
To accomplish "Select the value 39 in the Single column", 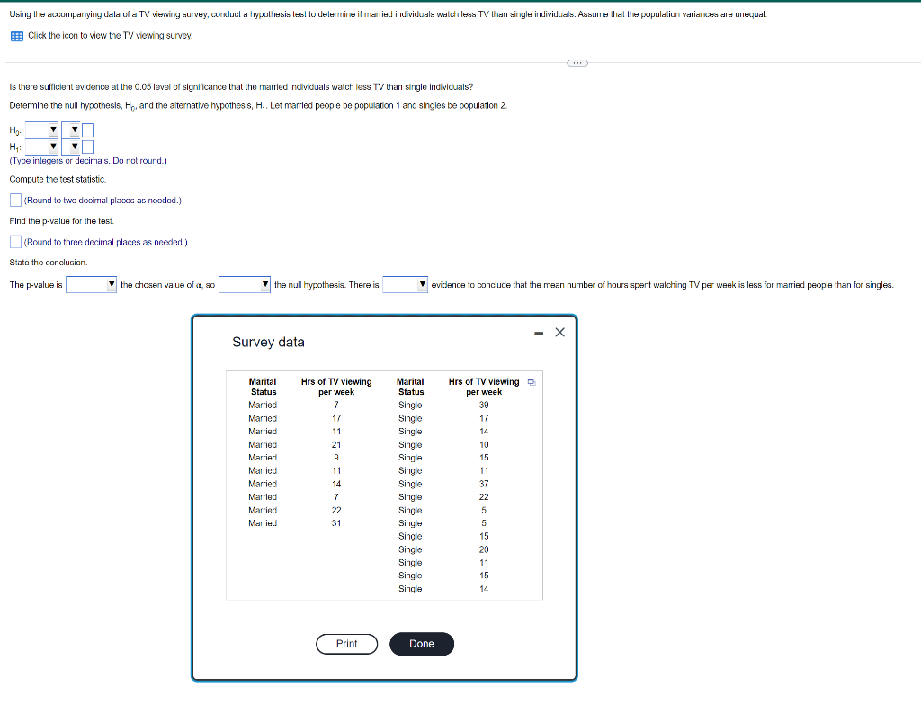I will coord(484,406).
